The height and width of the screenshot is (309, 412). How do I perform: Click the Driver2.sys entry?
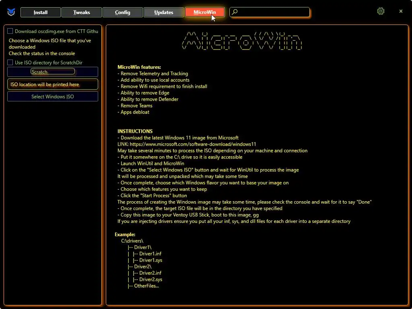[x=150, y=279]
